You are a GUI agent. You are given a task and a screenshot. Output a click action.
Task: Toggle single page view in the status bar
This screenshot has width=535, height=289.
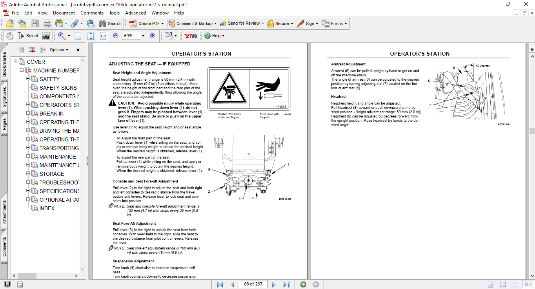491,284
